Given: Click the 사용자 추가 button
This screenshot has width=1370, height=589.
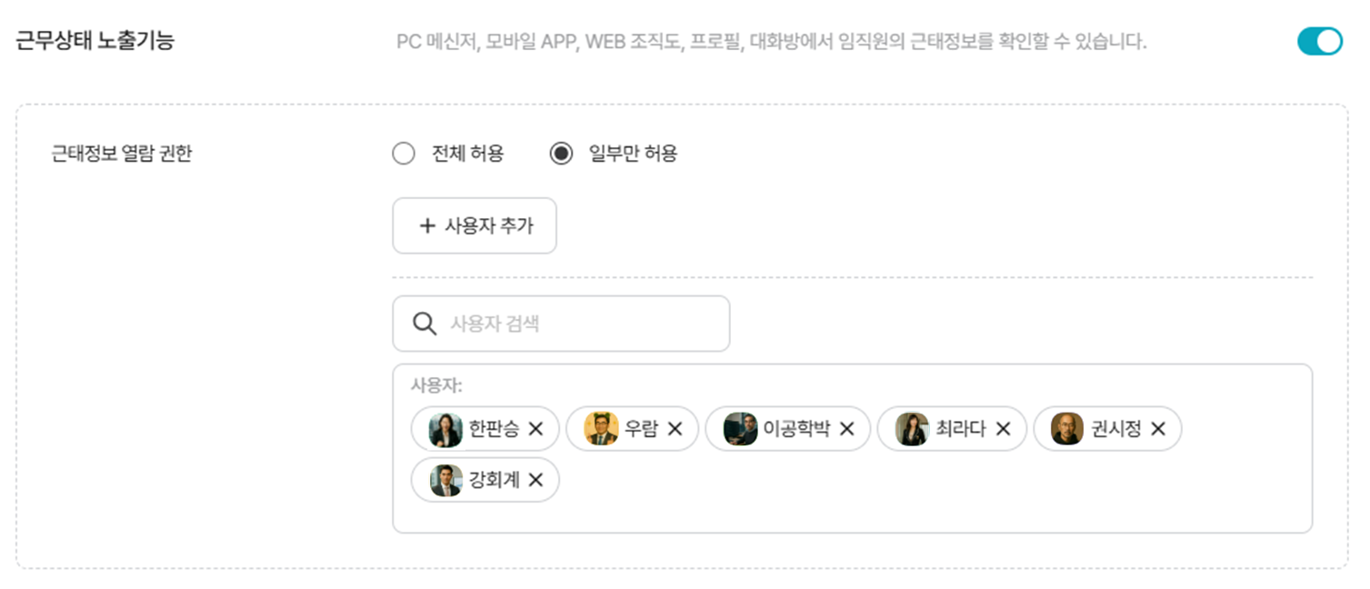Looking at the screenshot, I should click(474, 225).
